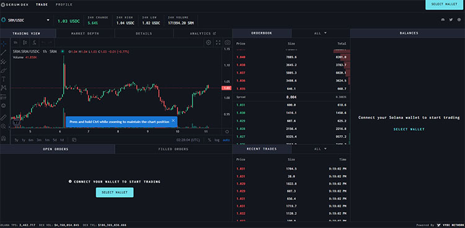The image size is (465, 228).
Task: Click the 1.028 bid price row
Action: pyautogui.click(x=291, y=129)
